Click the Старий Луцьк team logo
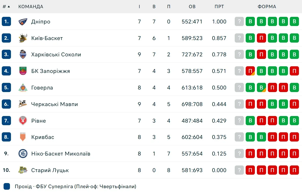 (23, 170)
